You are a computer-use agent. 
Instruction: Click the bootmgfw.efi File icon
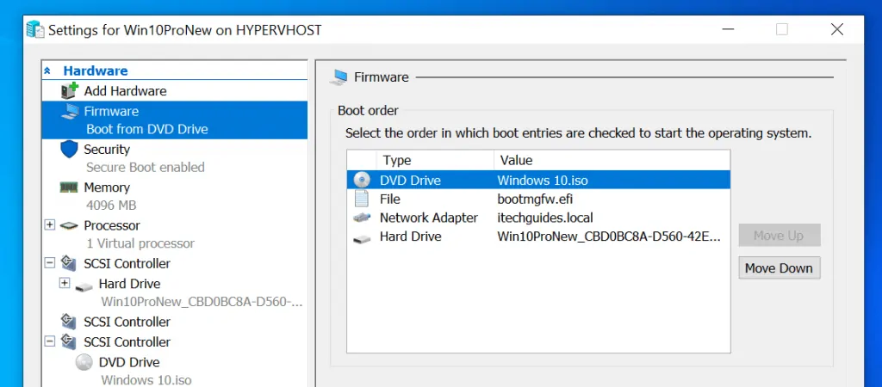click(362, 200)
